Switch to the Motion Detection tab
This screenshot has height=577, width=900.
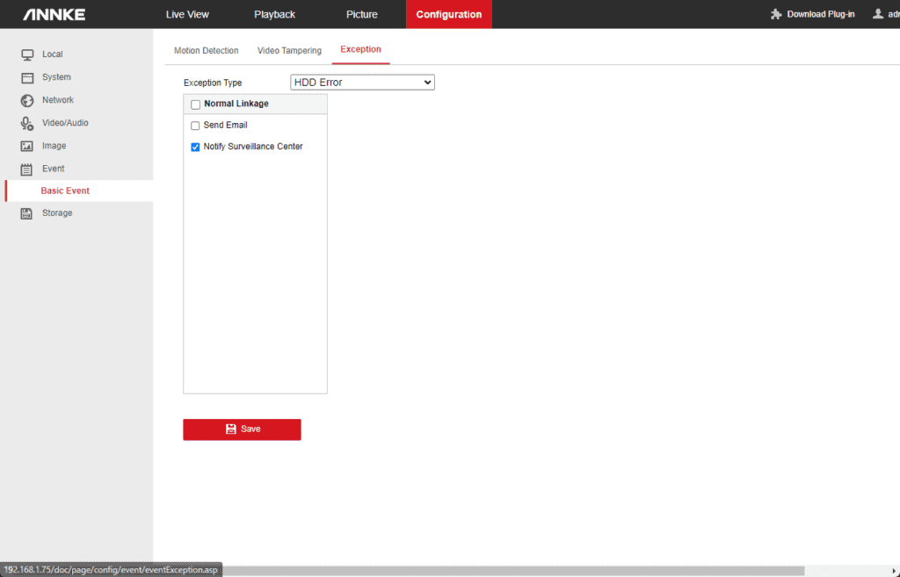pos(206,51)
